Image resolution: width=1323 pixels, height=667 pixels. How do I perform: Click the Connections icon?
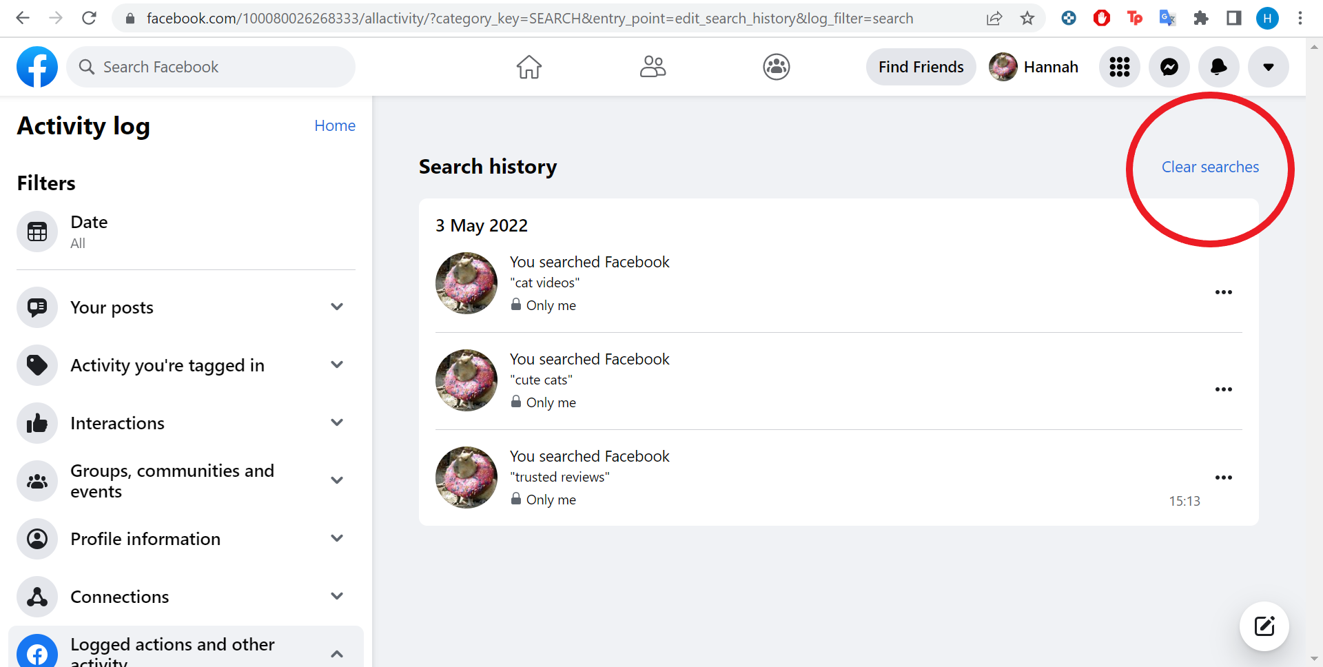coord(37,597)
